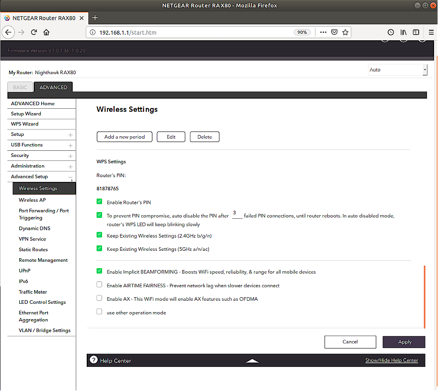Image resolution: width=438 pixels, height=391 pixels.
Task: Open the Firefox Library icon
Action: (403, 32)
